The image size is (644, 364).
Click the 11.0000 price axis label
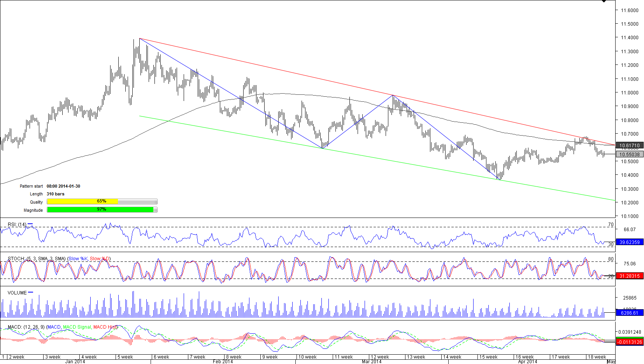coord(629,92)
